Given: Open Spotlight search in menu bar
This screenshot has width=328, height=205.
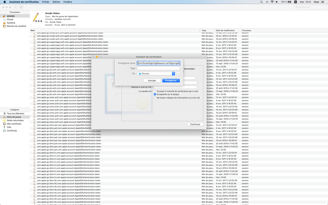Looking at the screenshot, I should (x=261, y=2).
